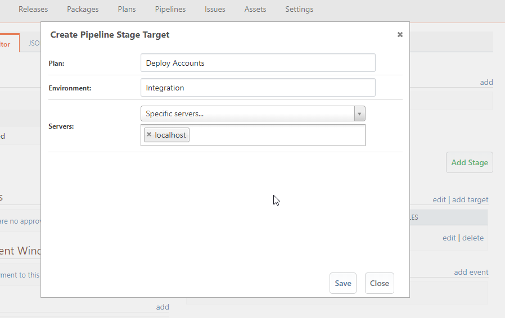Open the Specific servers combo box
505x318 pixels.
coord(247,113)
